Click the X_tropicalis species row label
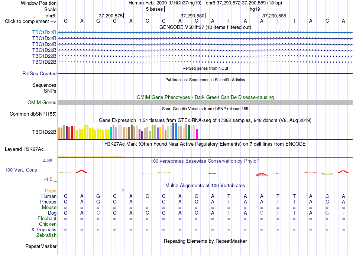This screenshot has height=255, width=353. [44, 230]
